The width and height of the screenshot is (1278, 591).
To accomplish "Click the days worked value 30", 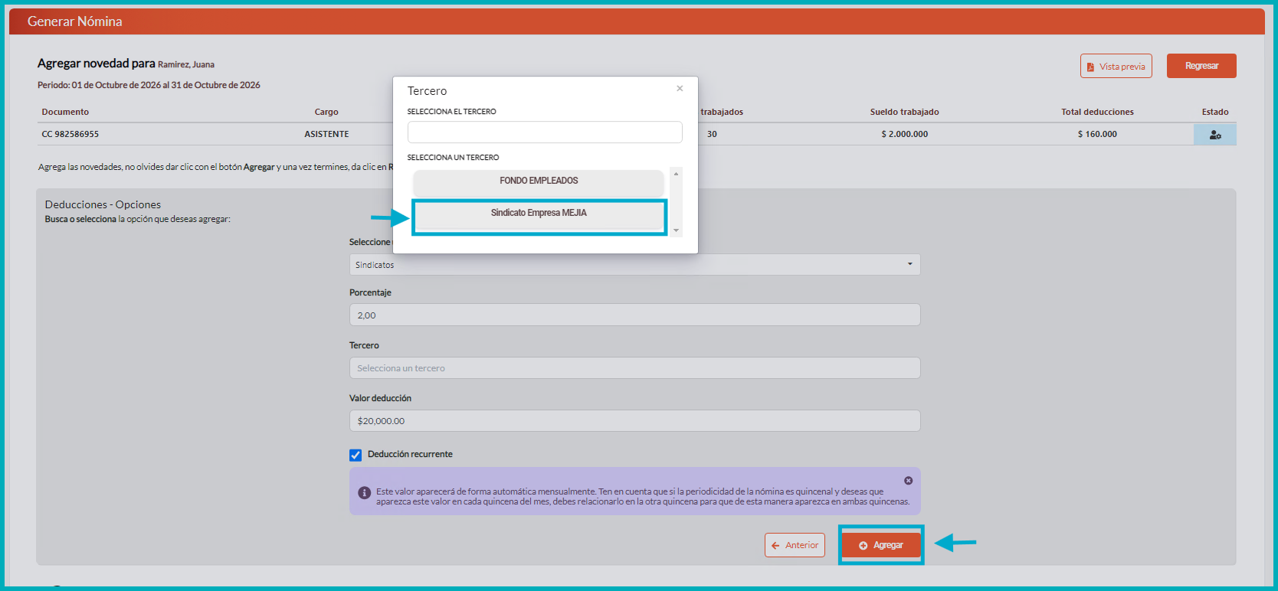I will point(712,134).
